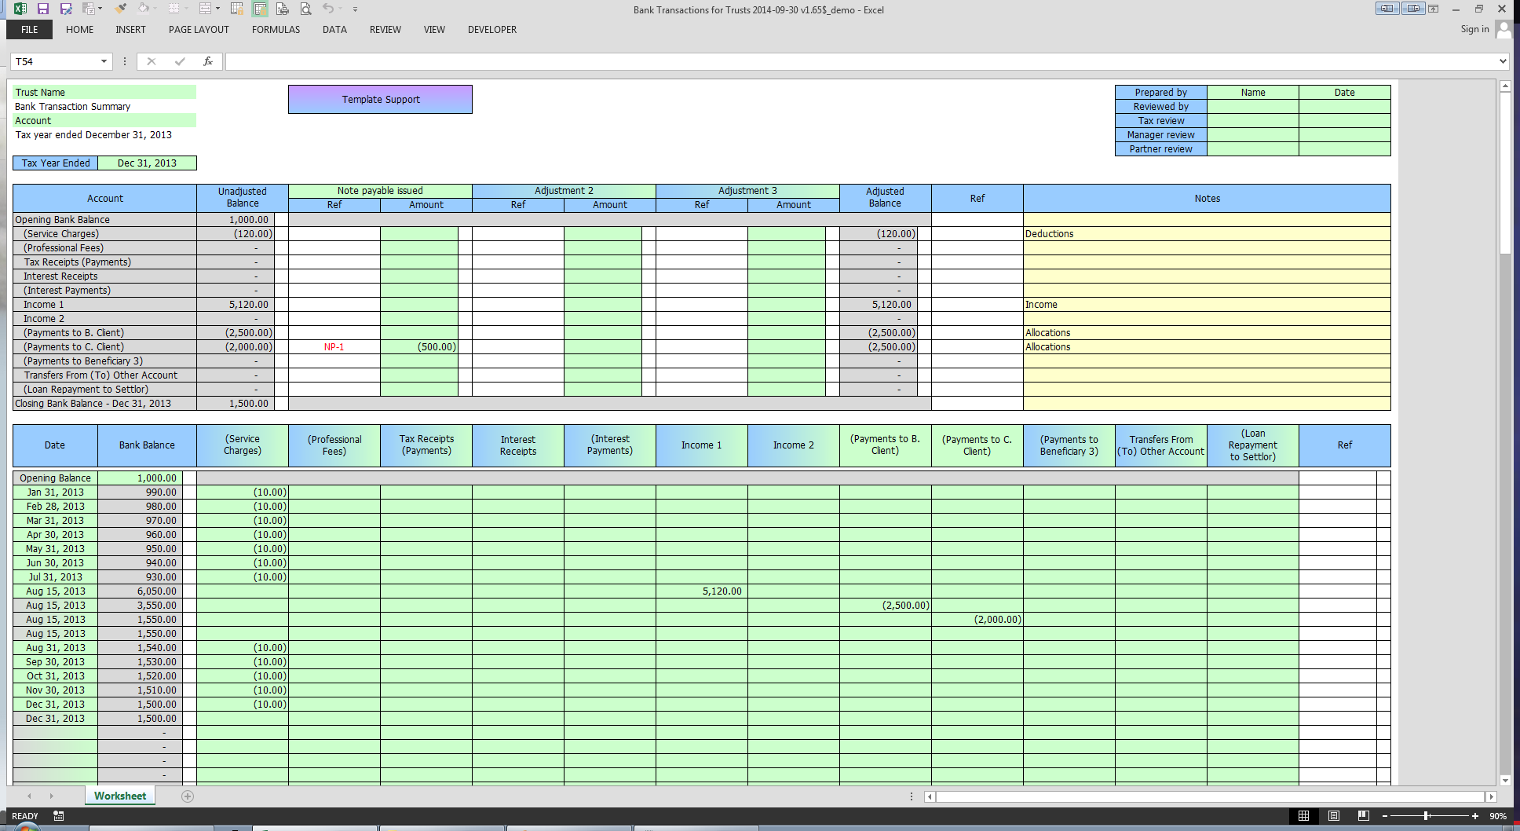The height and width of the screenshot is (831, 1520).
Task: Click the horizontal scrollbar right arrow
Action: [x=1491, y=796]
